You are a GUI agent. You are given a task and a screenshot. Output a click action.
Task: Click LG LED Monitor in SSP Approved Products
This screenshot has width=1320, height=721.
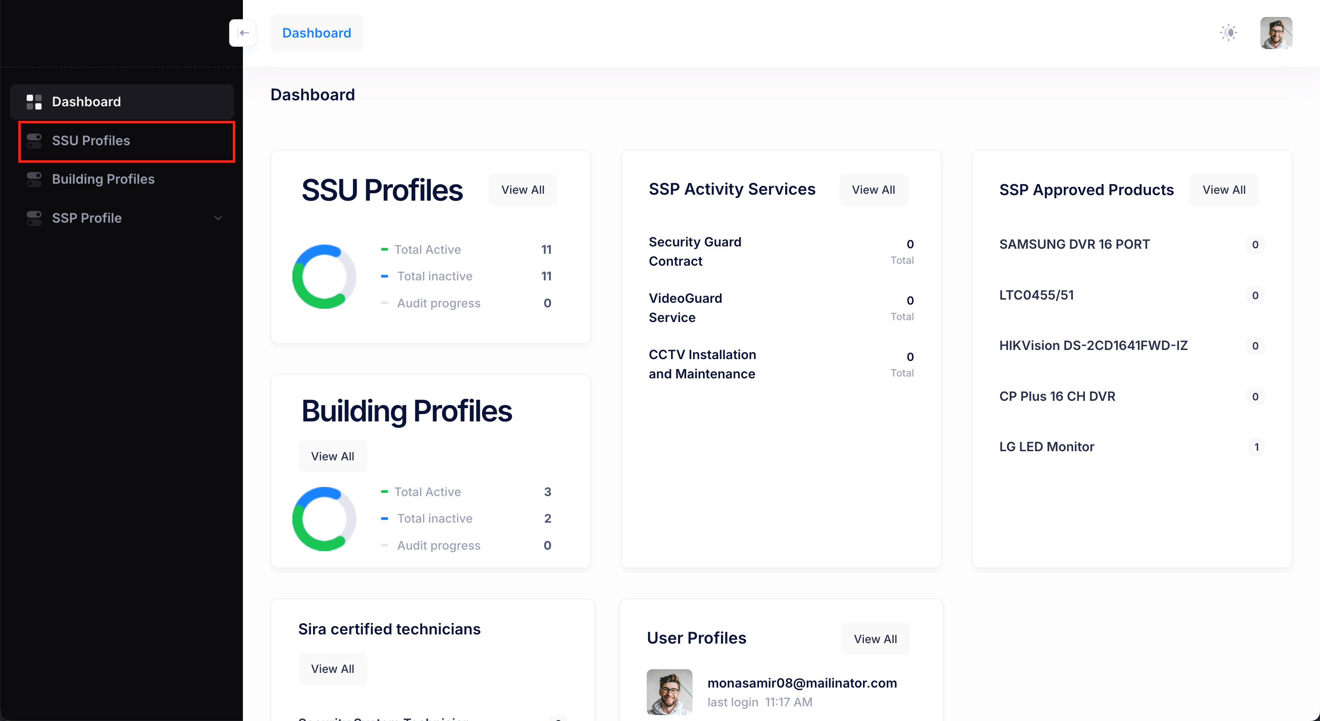click(1047, 446)
